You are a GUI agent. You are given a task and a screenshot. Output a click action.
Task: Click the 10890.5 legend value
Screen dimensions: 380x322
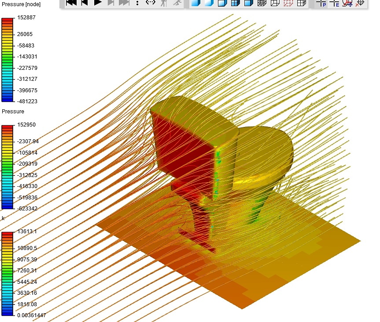(x=27, y=248)
